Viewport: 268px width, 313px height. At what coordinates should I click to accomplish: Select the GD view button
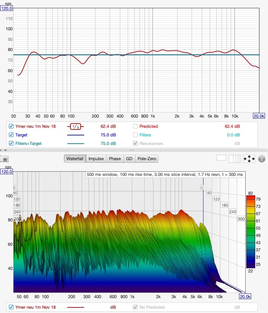tap(129, 158)
